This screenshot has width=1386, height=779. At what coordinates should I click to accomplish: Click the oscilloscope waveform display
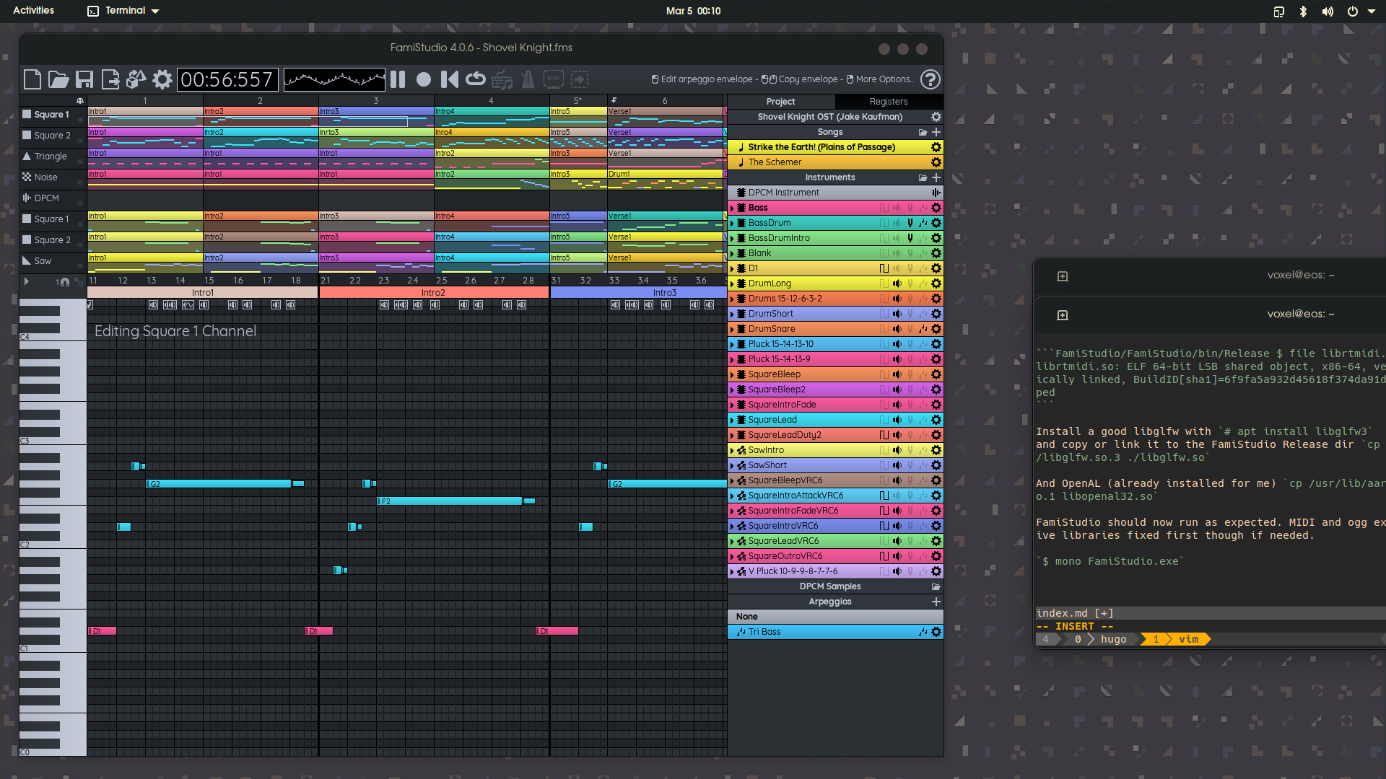click(x=334, y=79)
